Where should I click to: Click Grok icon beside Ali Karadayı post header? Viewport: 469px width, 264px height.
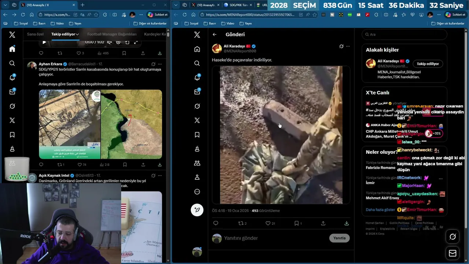click(341, 47)
